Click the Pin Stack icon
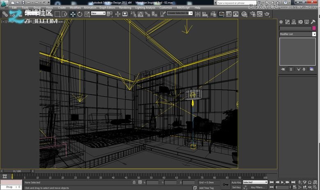This screenshot has width=320, height=190. (283, 70)
